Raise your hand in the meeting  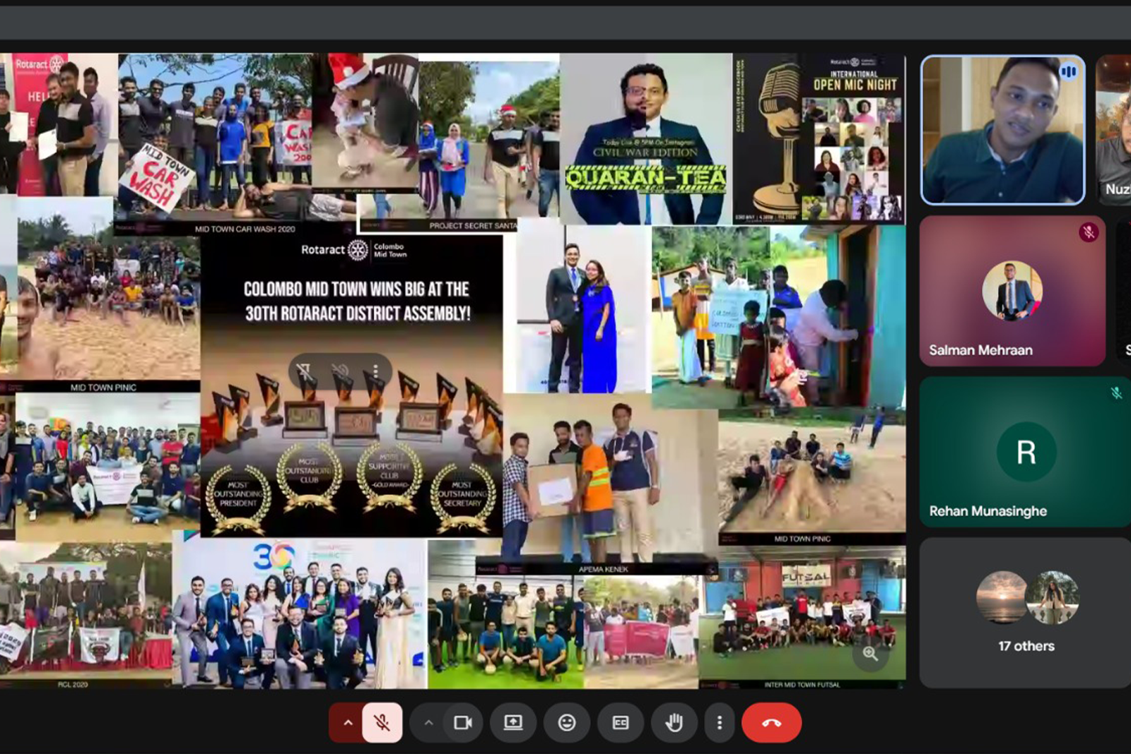[x=674, y=722]
